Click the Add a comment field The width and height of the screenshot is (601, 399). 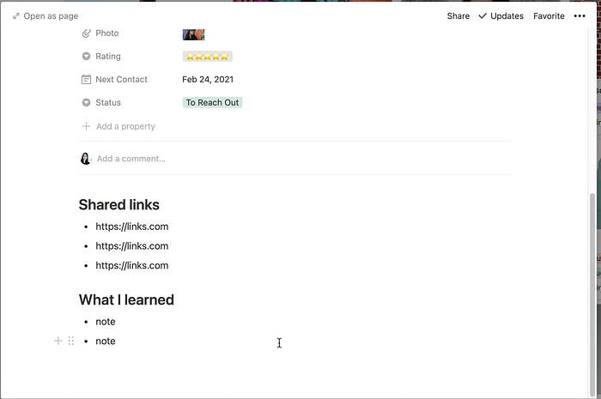[x=131, y=159]
